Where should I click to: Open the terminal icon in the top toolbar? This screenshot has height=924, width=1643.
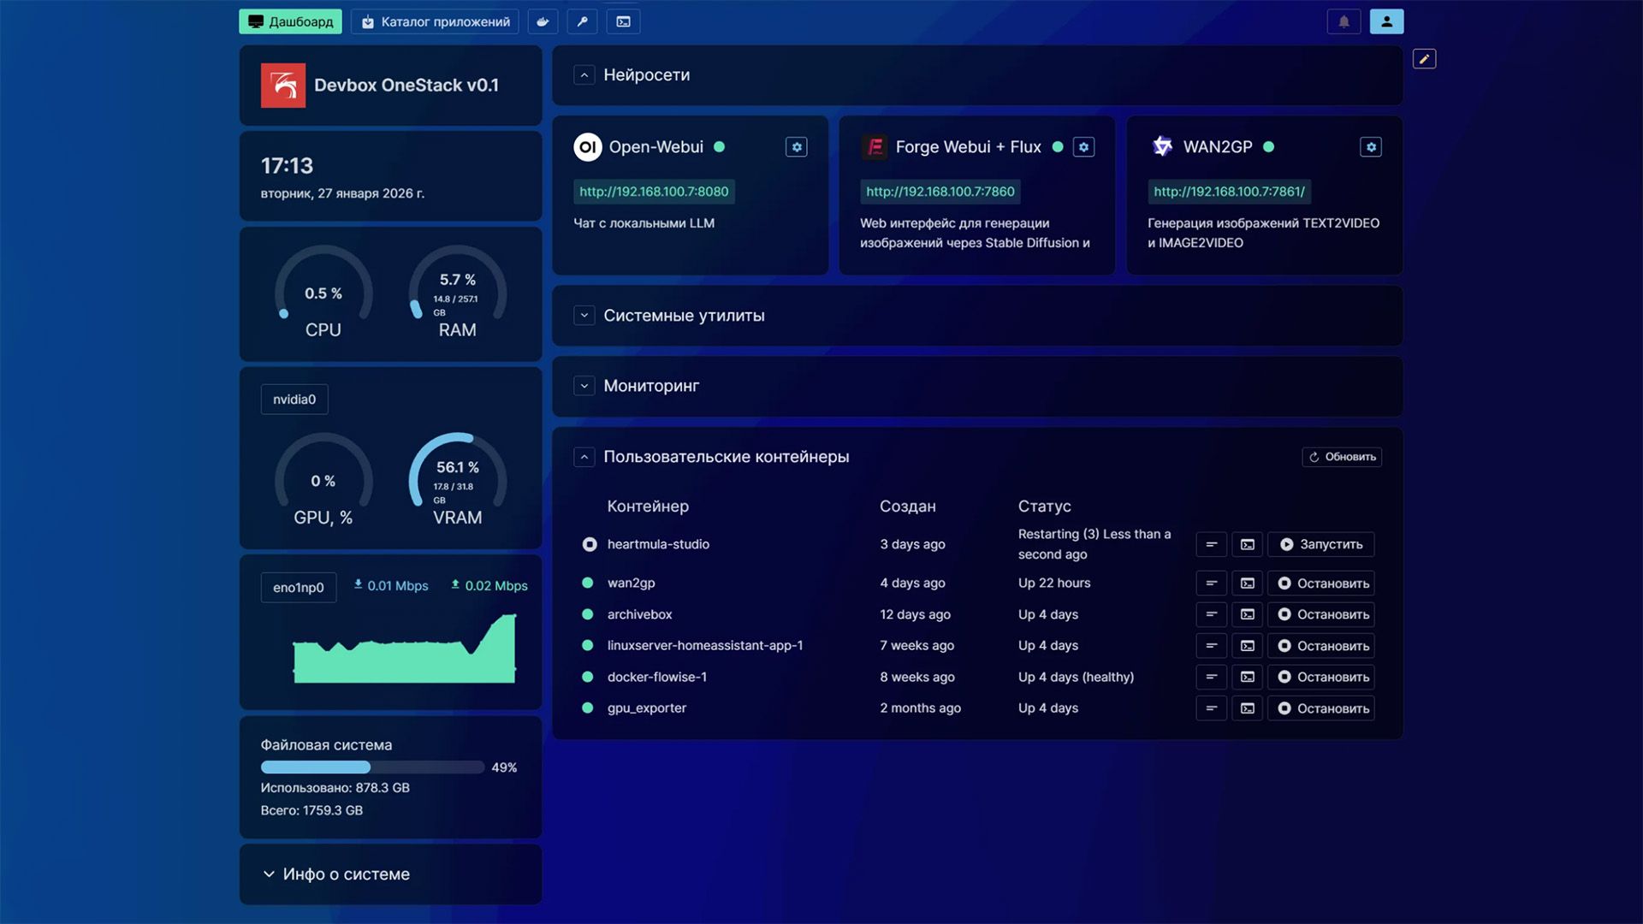click(x=623, y=21)
